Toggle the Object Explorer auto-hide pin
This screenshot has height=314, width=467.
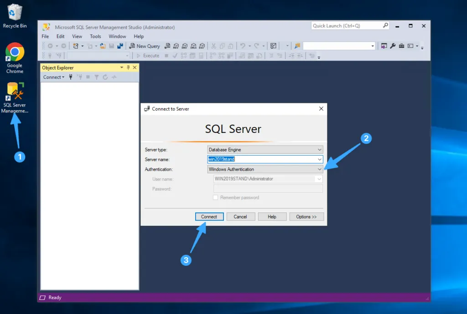128,67
